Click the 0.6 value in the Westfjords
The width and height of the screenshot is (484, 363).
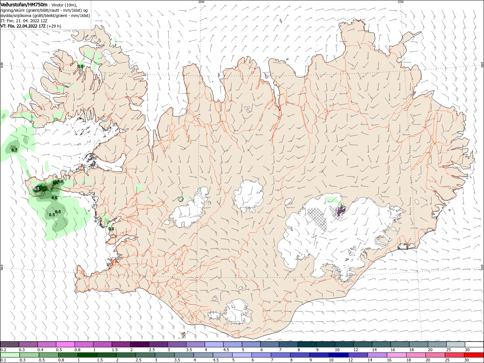point(81,66)
